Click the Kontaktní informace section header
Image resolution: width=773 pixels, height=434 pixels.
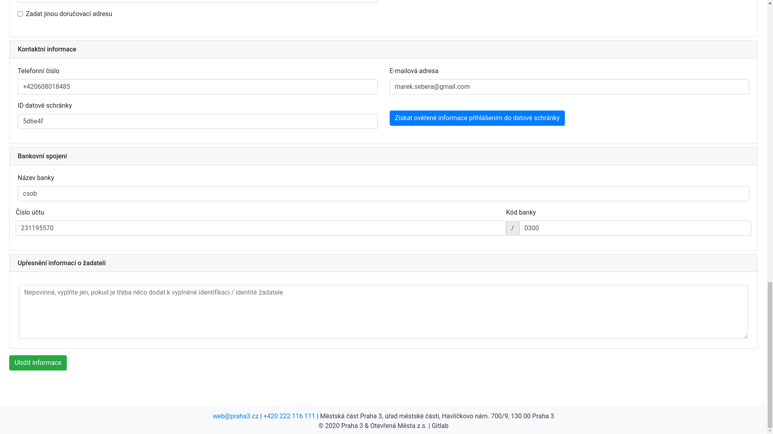[x=47, y=49]
